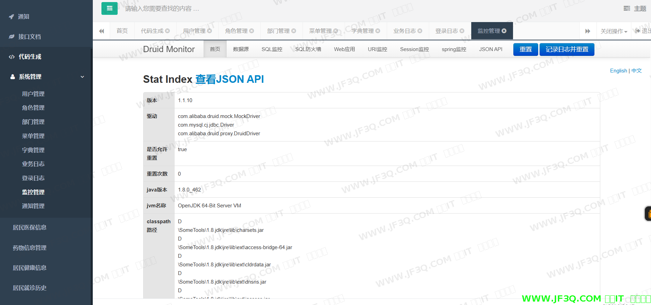Close the 代码生成 tab with its X icon

(x=168, y=31)
